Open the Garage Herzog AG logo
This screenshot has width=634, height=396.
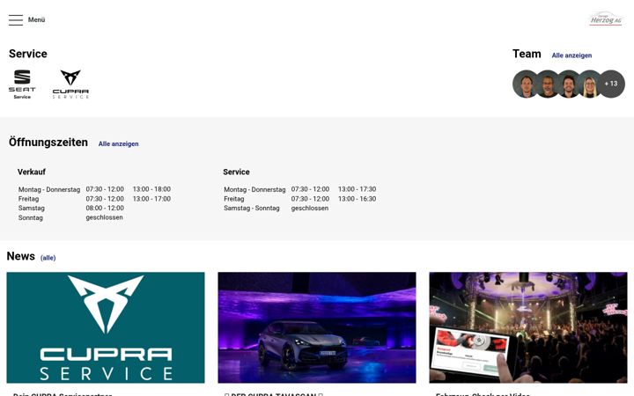tap(605, 18)
